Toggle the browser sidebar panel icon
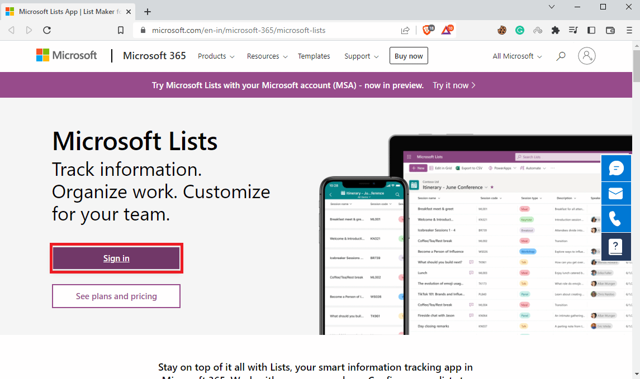This screenshot has height=379, width=640. tap(591, 30)
